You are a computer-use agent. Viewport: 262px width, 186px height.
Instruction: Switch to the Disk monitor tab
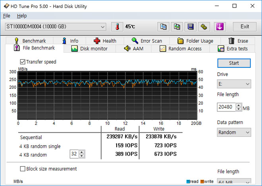(x=90, y=49)
